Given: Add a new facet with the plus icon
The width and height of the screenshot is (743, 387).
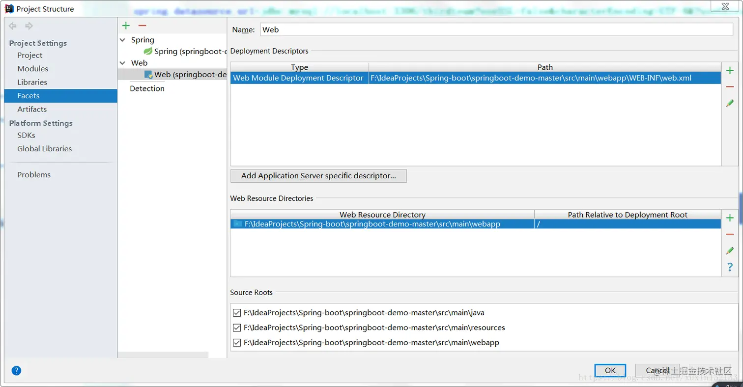Looking at the screenshot, I should tap(126, 26).
